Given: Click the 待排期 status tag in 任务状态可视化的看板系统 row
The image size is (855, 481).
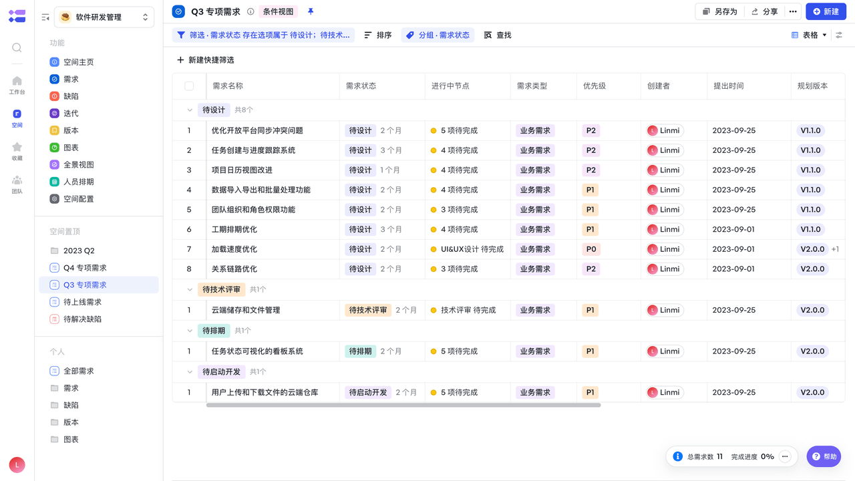Looking at the screenshot, I should pos(360,351).
